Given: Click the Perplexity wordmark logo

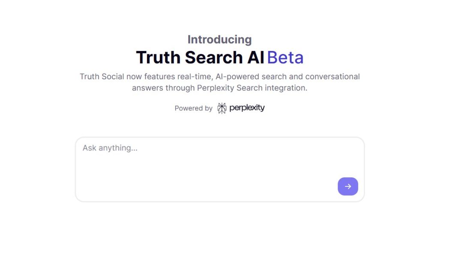Looking at the screenshot, I should [247, 108].
